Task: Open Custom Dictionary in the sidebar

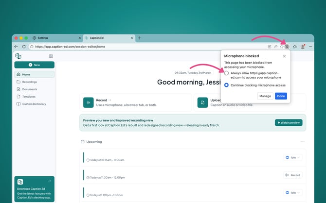Action: (x=34, y=103)
